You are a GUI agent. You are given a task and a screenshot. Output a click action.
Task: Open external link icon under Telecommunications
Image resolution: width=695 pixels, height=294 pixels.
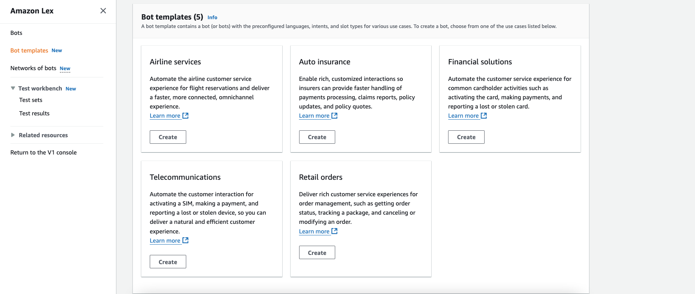[185, 240]
